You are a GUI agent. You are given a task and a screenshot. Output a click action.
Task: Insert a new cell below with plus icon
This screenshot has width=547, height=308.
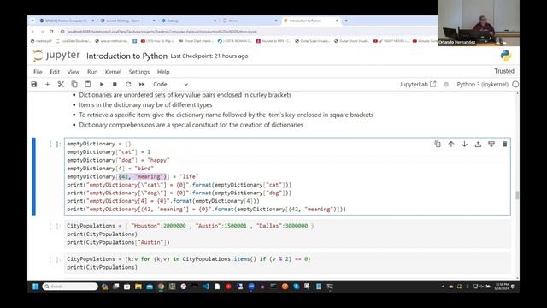[x=48, y=84]
